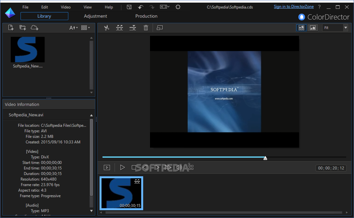Click the redo arrow icon

click(152, 7)
